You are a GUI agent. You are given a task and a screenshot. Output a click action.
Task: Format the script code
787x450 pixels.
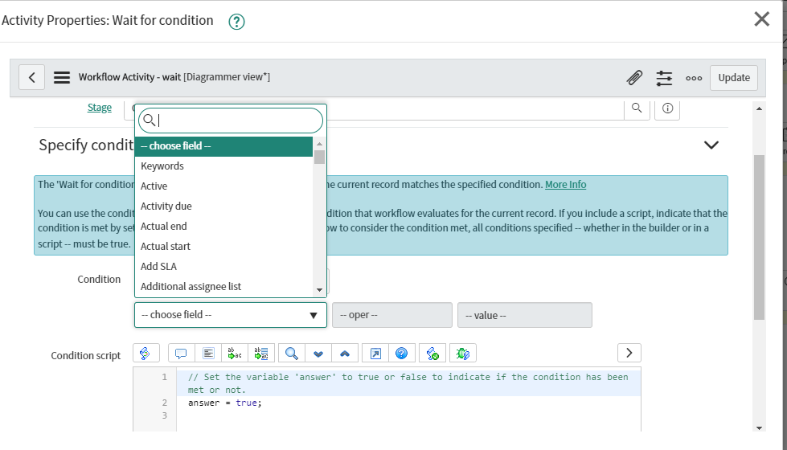point(208,354)
